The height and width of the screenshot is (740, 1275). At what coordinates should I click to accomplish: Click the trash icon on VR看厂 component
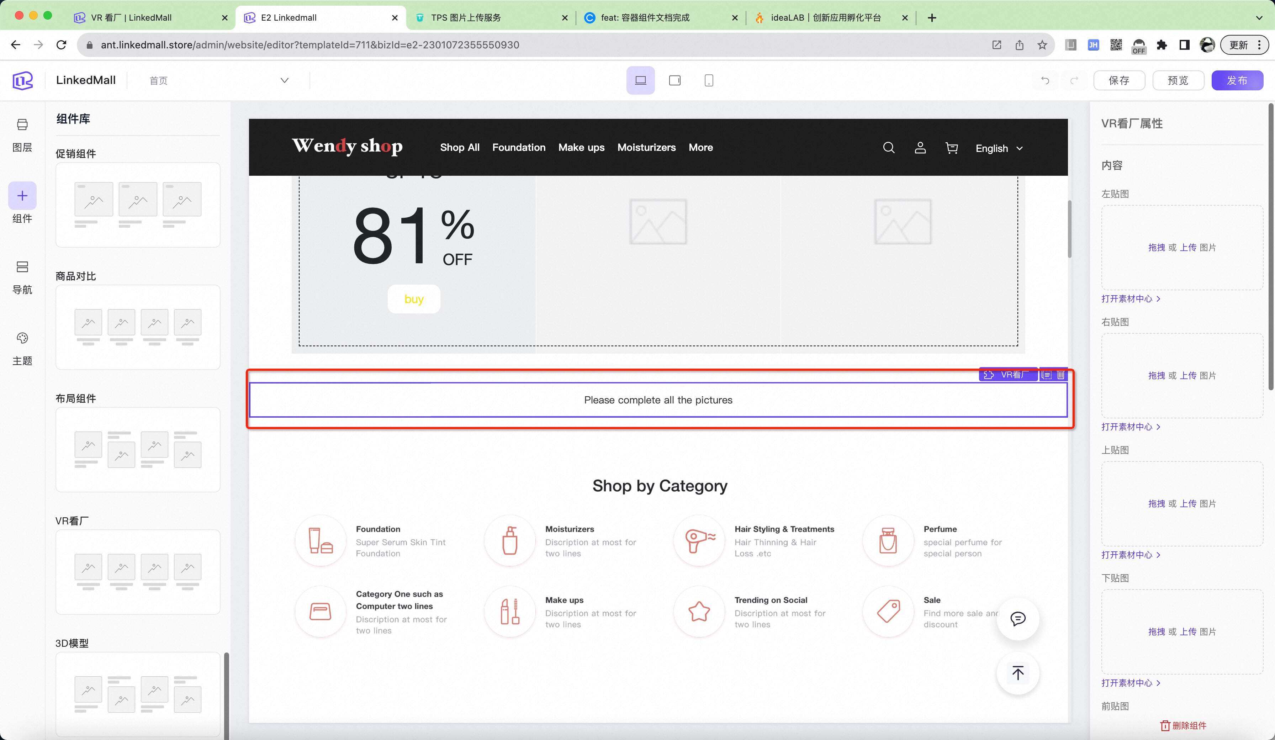(1060, 375)
